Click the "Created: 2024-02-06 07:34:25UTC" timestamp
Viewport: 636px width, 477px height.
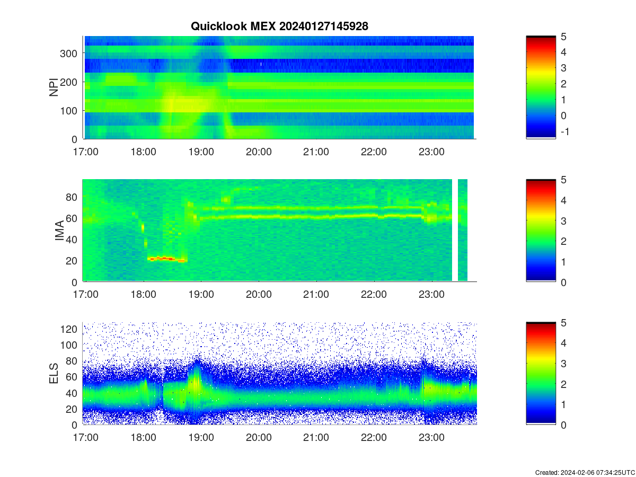pos(585,472)
